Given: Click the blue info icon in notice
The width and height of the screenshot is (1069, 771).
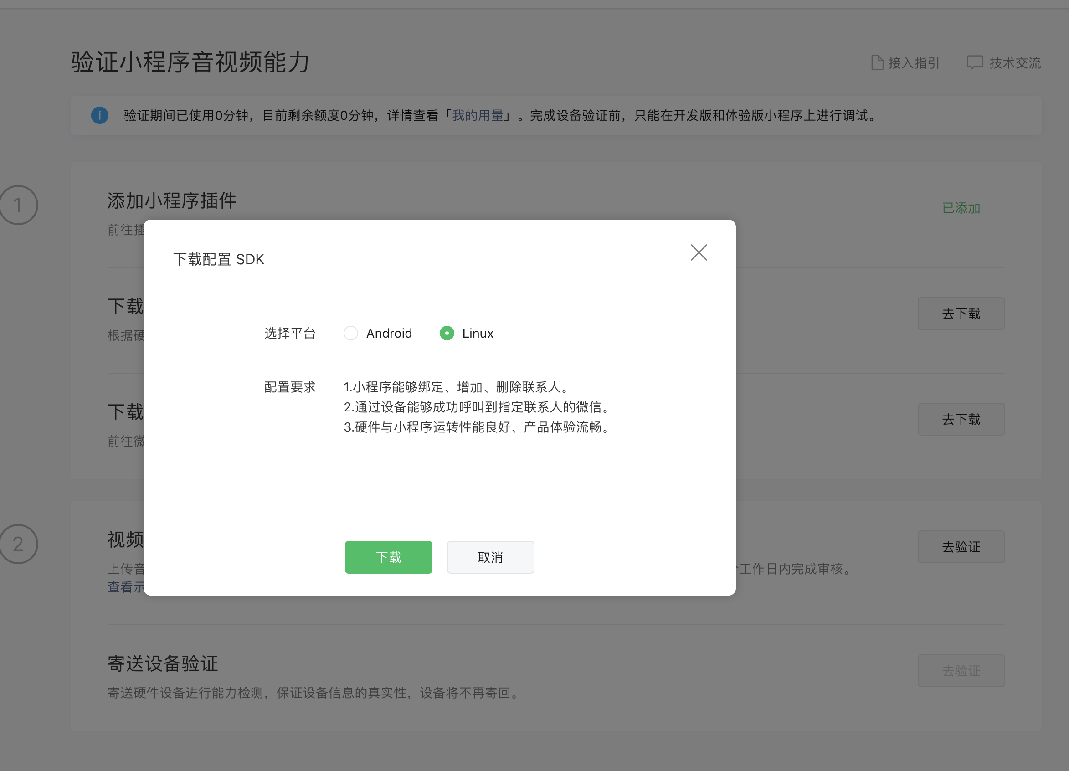Looking at the screenshot, I should [99, 115].
